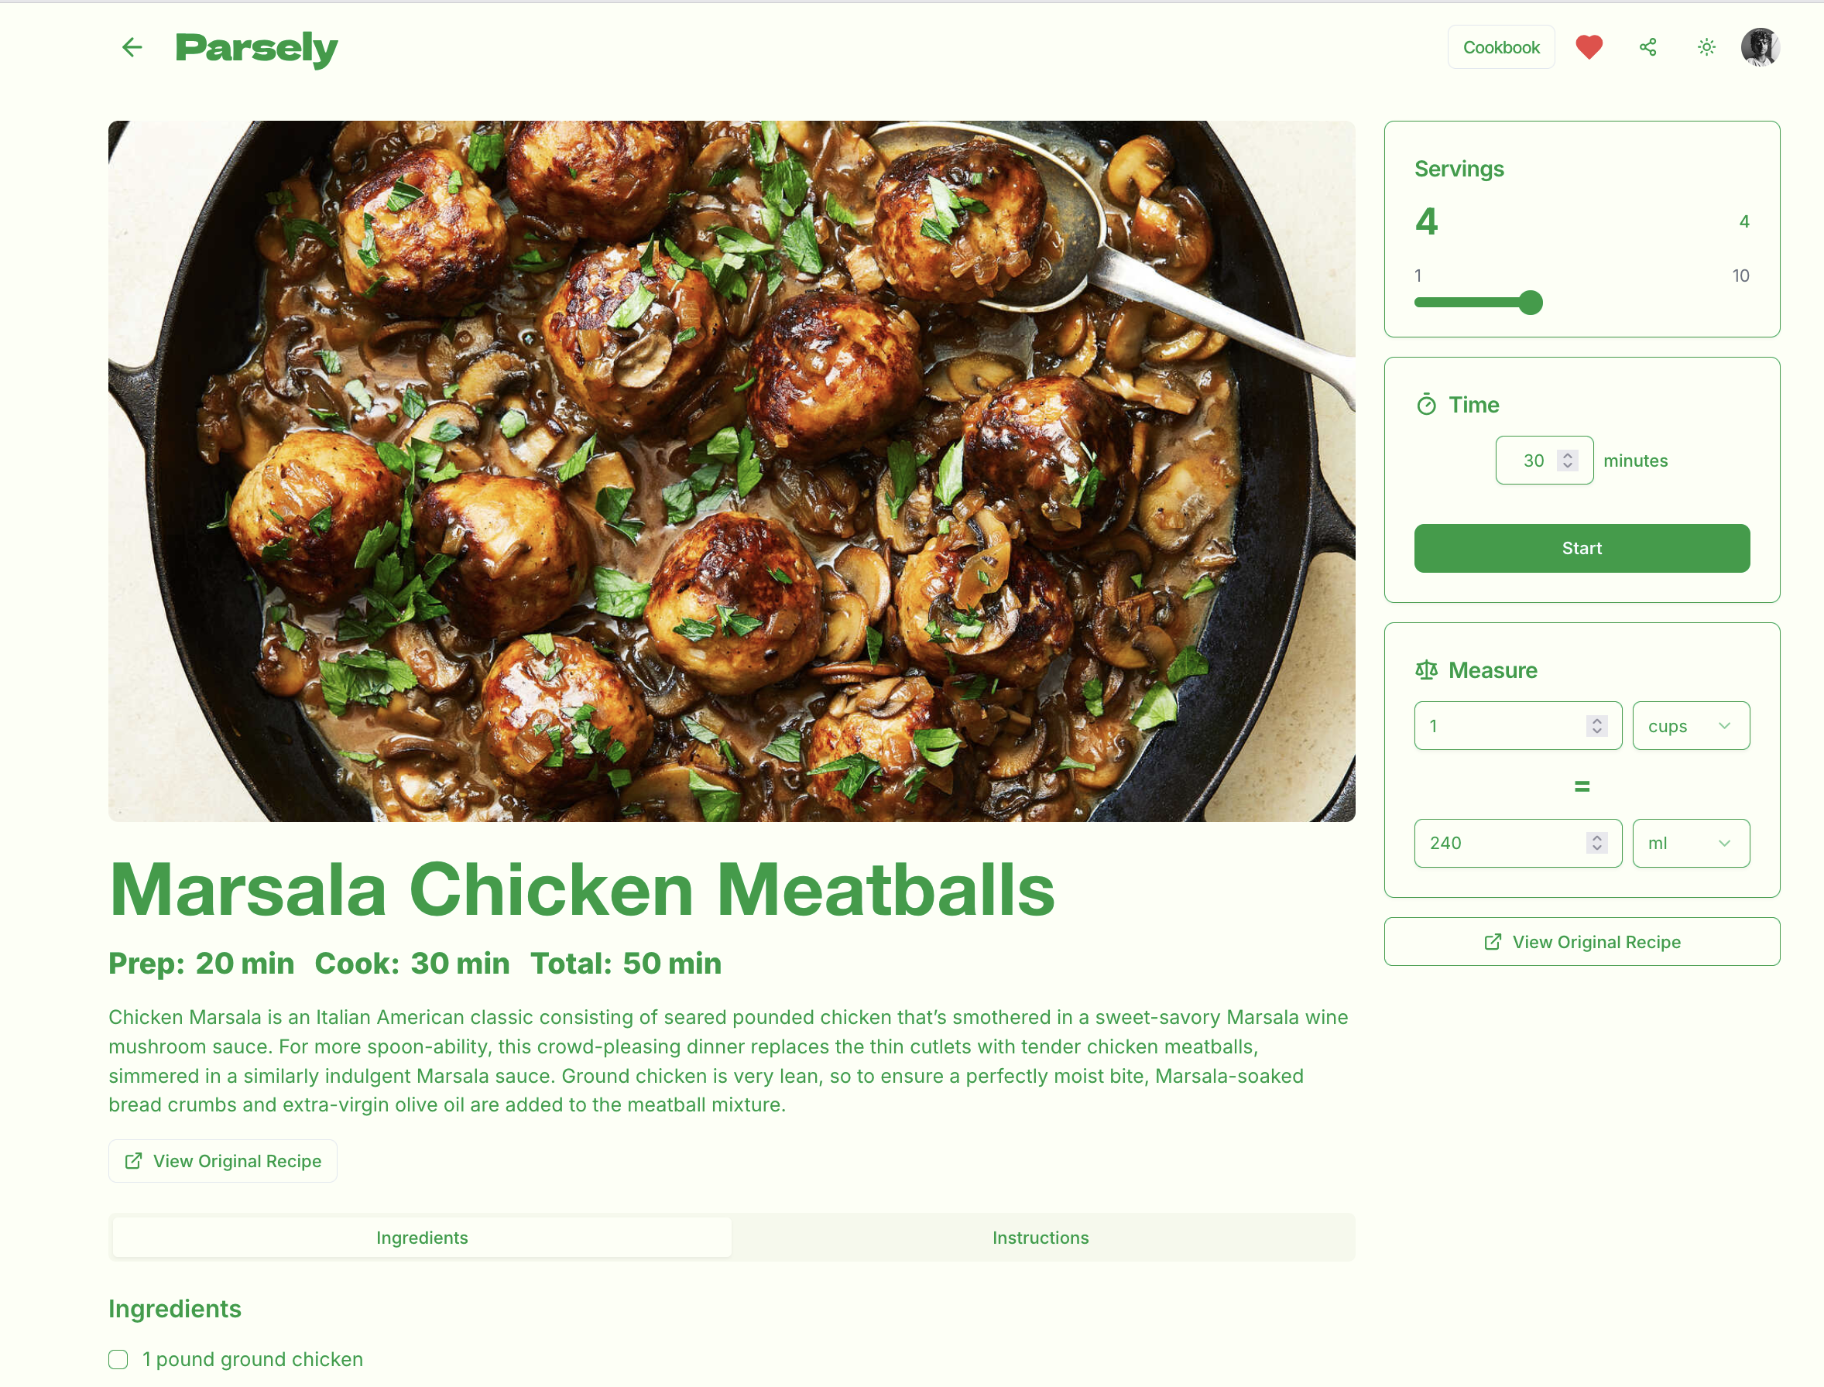1824x1387 pixels.
Task: Click the 240 value stepper arrows
Action: pyautogui.click(x=1596, y=843)
